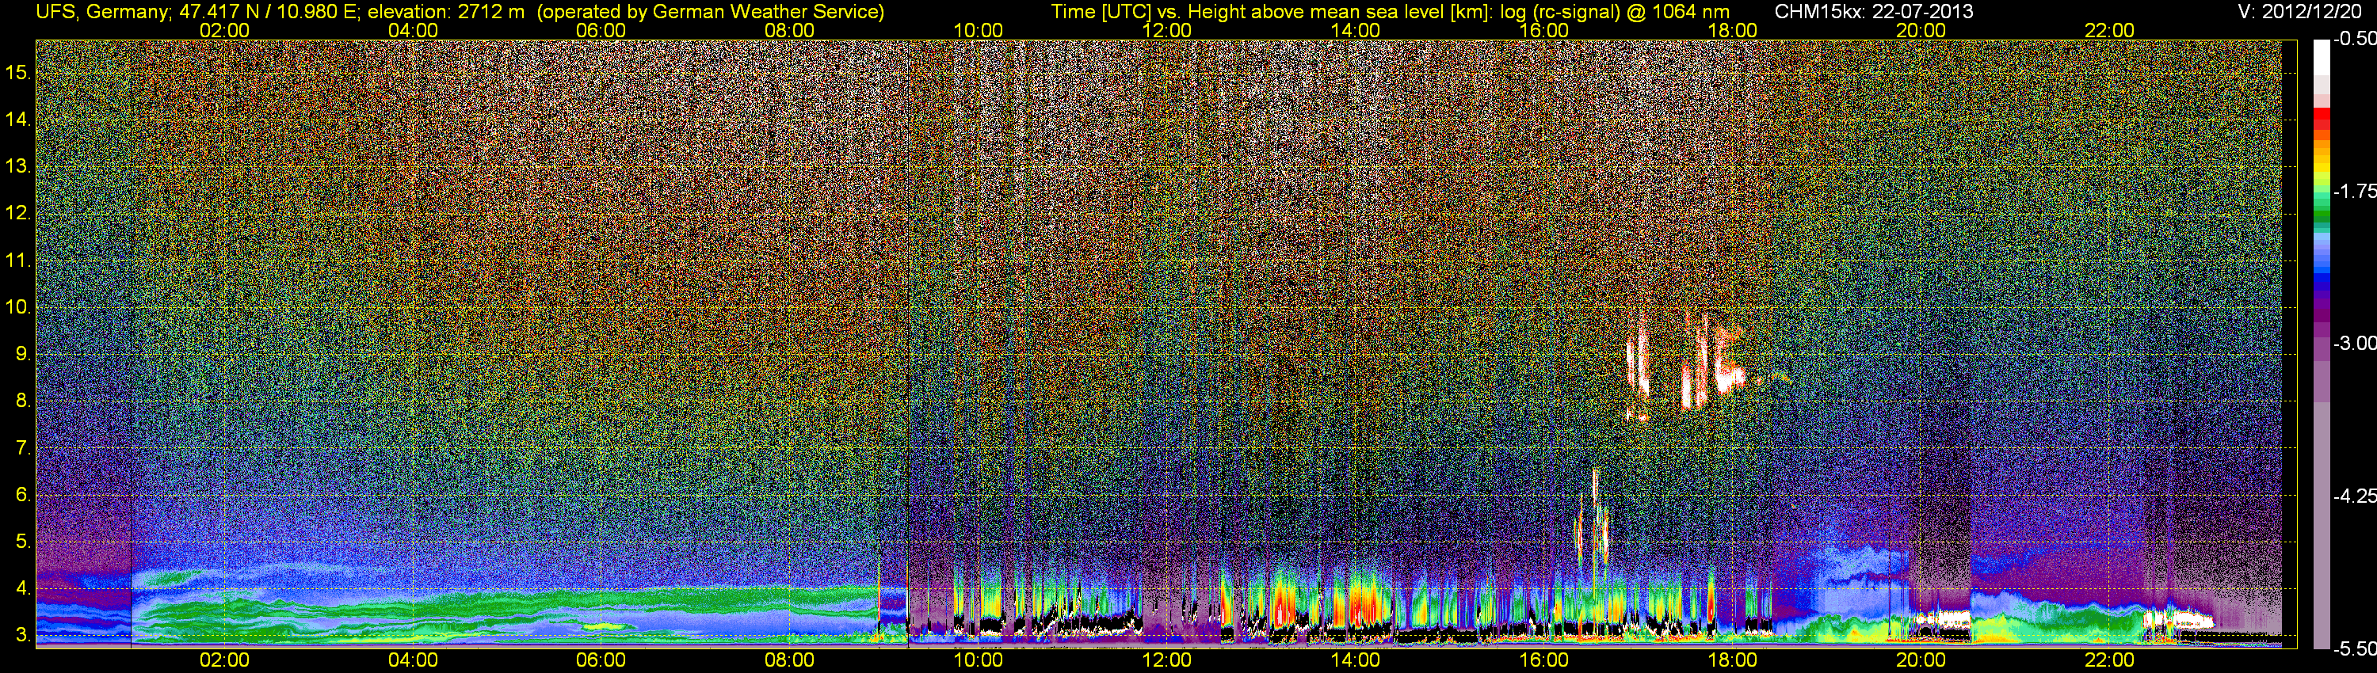Click the 7 km height axis label
The image size is (2377, 673).
coord(23,448)
